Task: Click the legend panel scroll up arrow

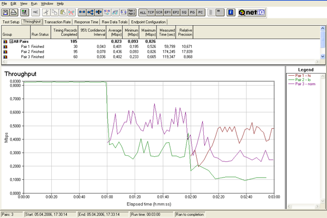Action: click(x=323, y=76)
